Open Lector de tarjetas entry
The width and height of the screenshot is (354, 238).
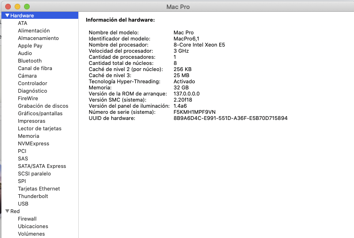coord(40,129)
